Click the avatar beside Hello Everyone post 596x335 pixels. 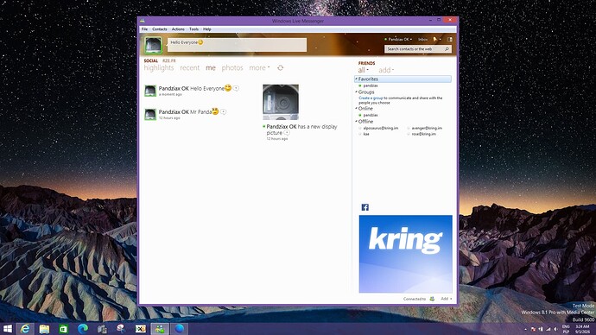click(x=150, y=91)
